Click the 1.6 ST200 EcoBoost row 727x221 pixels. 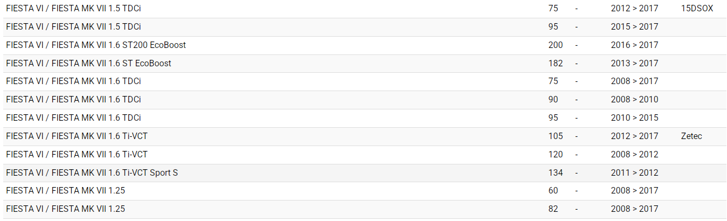coord(96,45)
